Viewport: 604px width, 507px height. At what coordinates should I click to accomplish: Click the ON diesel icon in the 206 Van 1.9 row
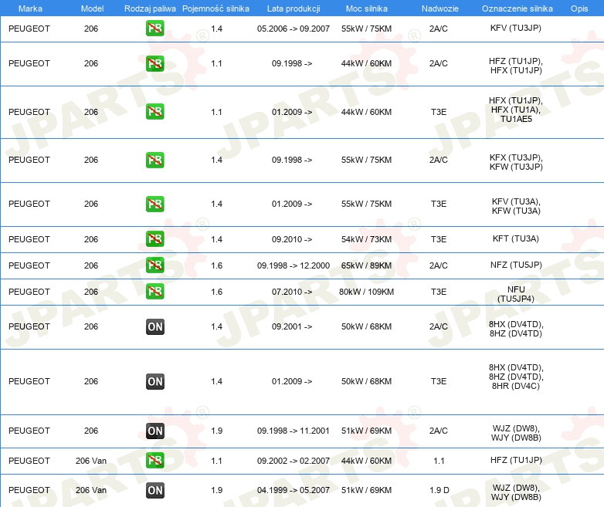point(154,491)
